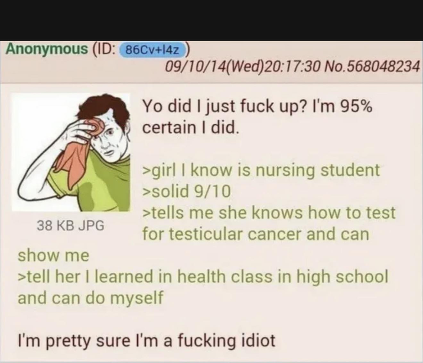Screen dimensions: 423x363
Task: Click the 'solid 9/10' greentext line
Action: (x=187, y=192)
